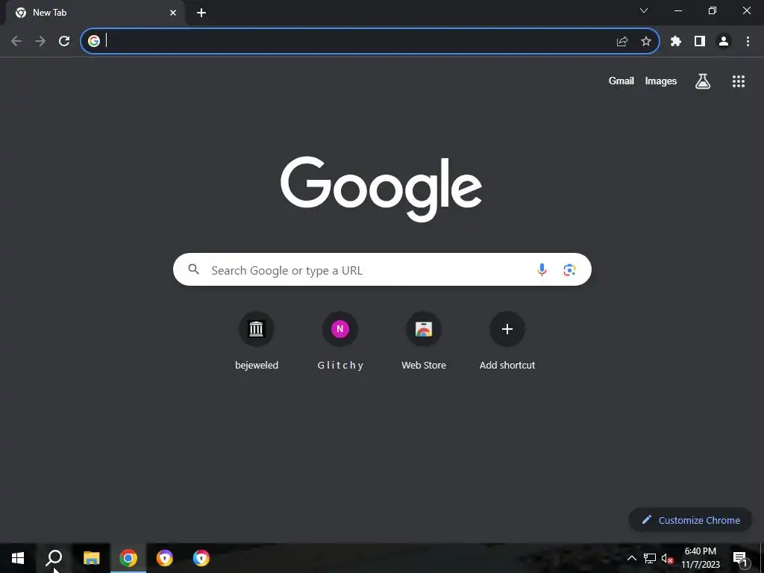The height and width of the screenshot is (573, 764).
Task: Open the profile avatar menu
Action: click(x=724, y=42)
